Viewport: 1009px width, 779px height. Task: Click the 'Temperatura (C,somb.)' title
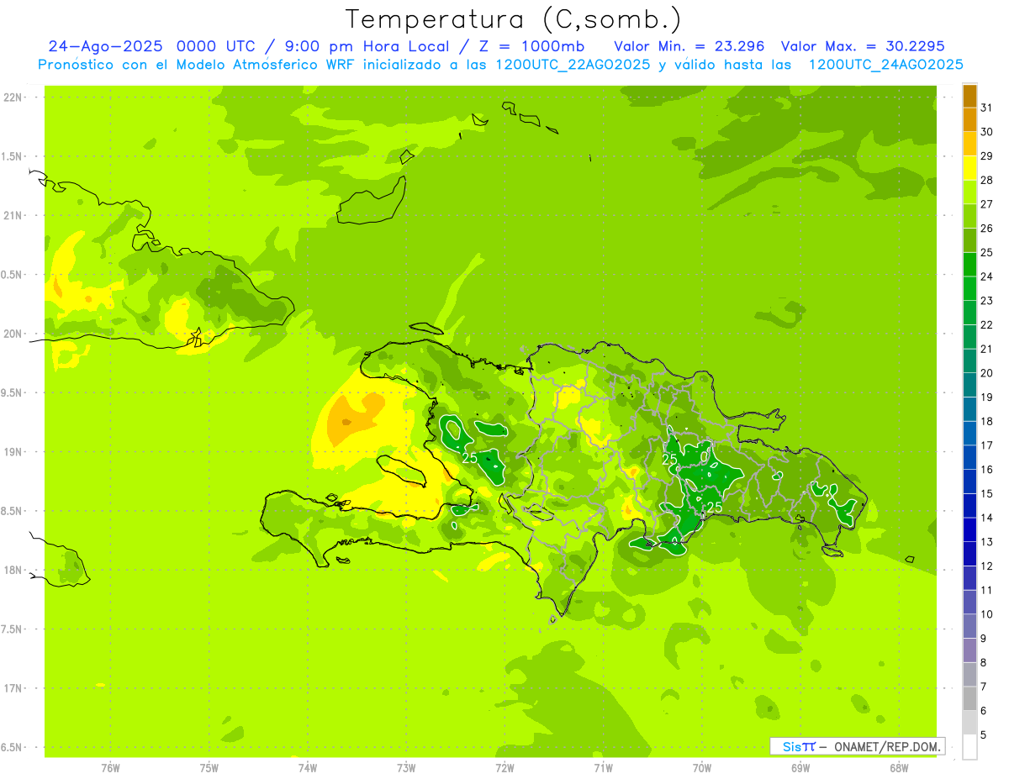[x=514, y=19]
